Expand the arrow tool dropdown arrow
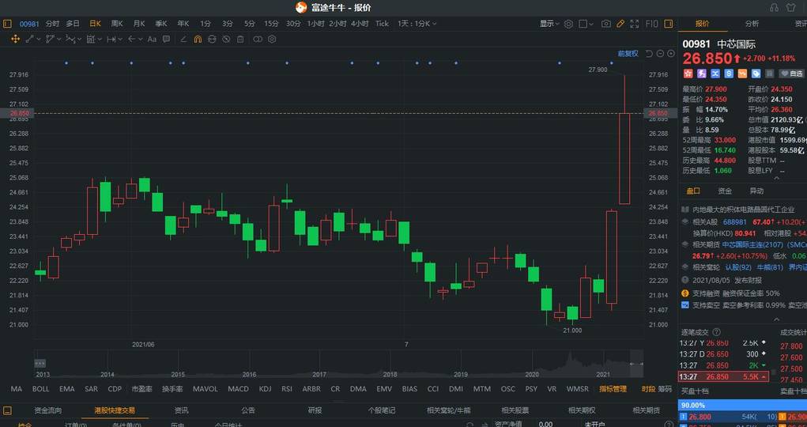This screenshot has height=427, width=807. pos(140,40)
